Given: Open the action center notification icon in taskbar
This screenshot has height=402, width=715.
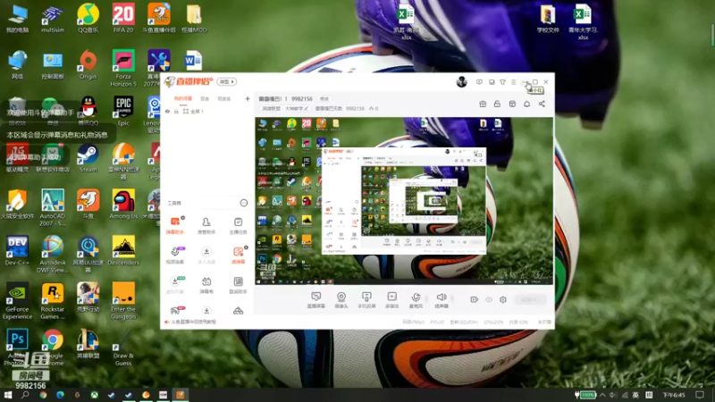Looking at the screenshot, I should tap(700, 395).
